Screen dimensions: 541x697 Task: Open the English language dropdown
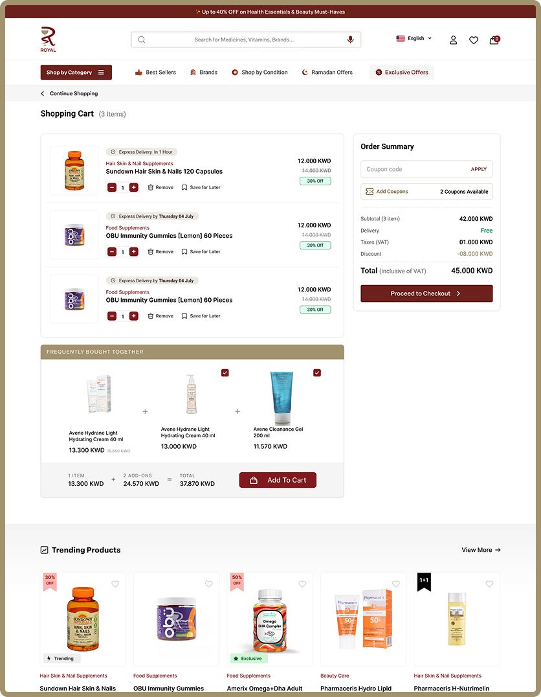[414, 39]
